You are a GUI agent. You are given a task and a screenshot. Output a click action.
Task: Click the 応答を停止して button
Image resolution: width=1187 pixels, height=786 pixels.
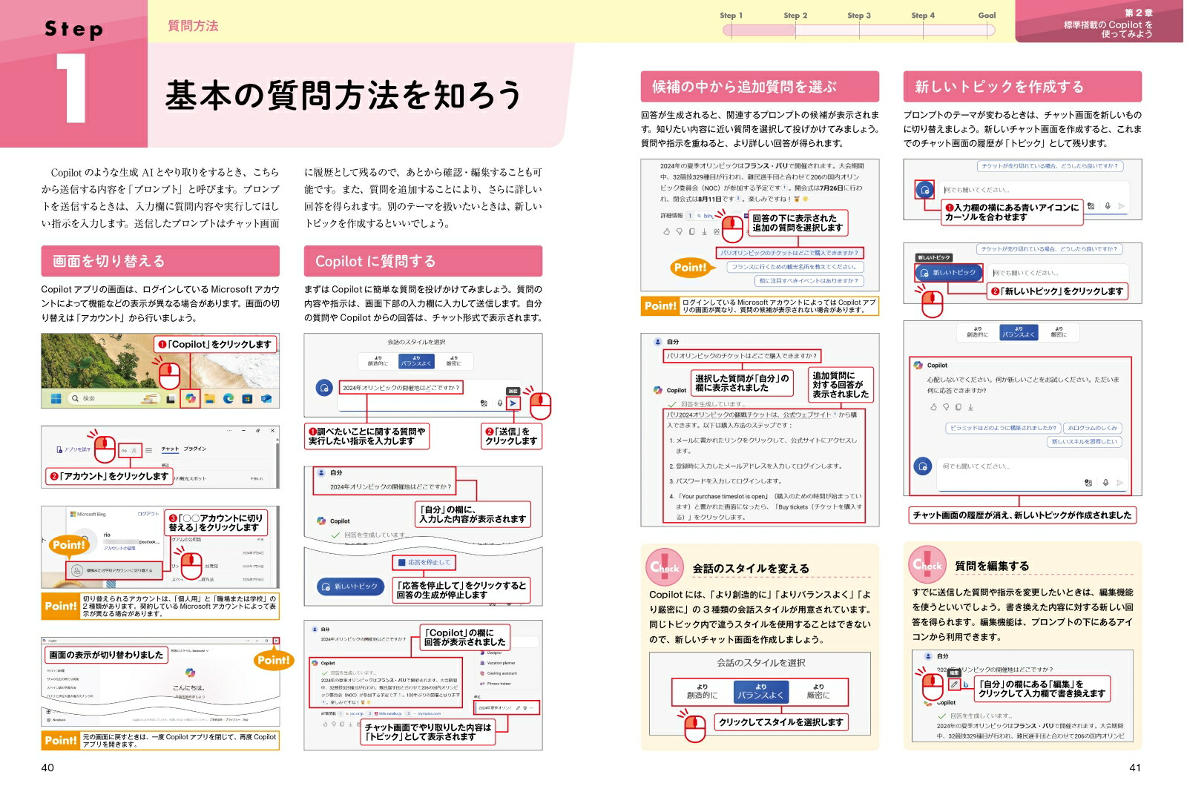(x=424, y=562)
